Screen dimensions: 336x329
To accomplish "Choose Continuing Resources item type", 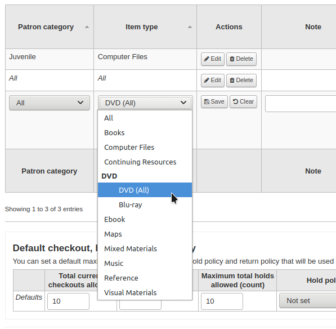I will click(145, 162).
